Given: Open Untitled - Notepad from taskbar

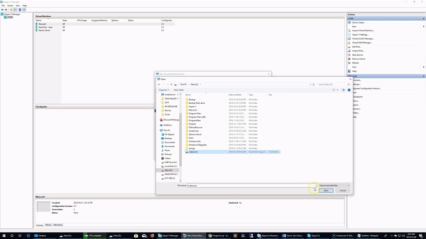Looking at the screenshot, I should tap(368, 236).
